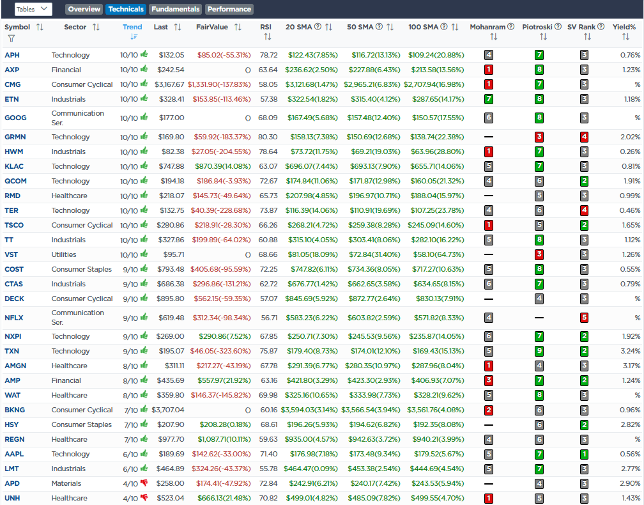Sort by SV Rank arrows
The width and height of the screenshot is (644, 505).
[587, 37]
